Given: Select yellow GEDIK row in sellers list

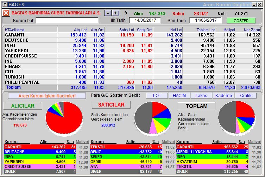Looking at the screenshot, I should pyautogui.click(x=126, y=162).
